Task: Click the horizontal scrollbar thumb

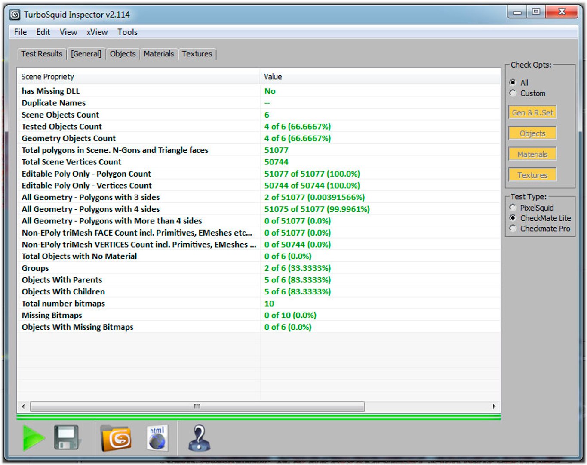Action: pos(197,406)
